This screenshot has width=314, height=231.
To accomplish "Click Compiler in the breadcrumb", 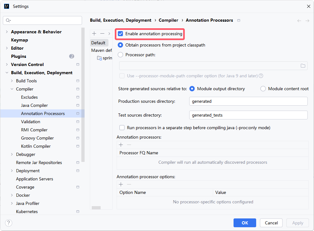I will coord(168,20).
